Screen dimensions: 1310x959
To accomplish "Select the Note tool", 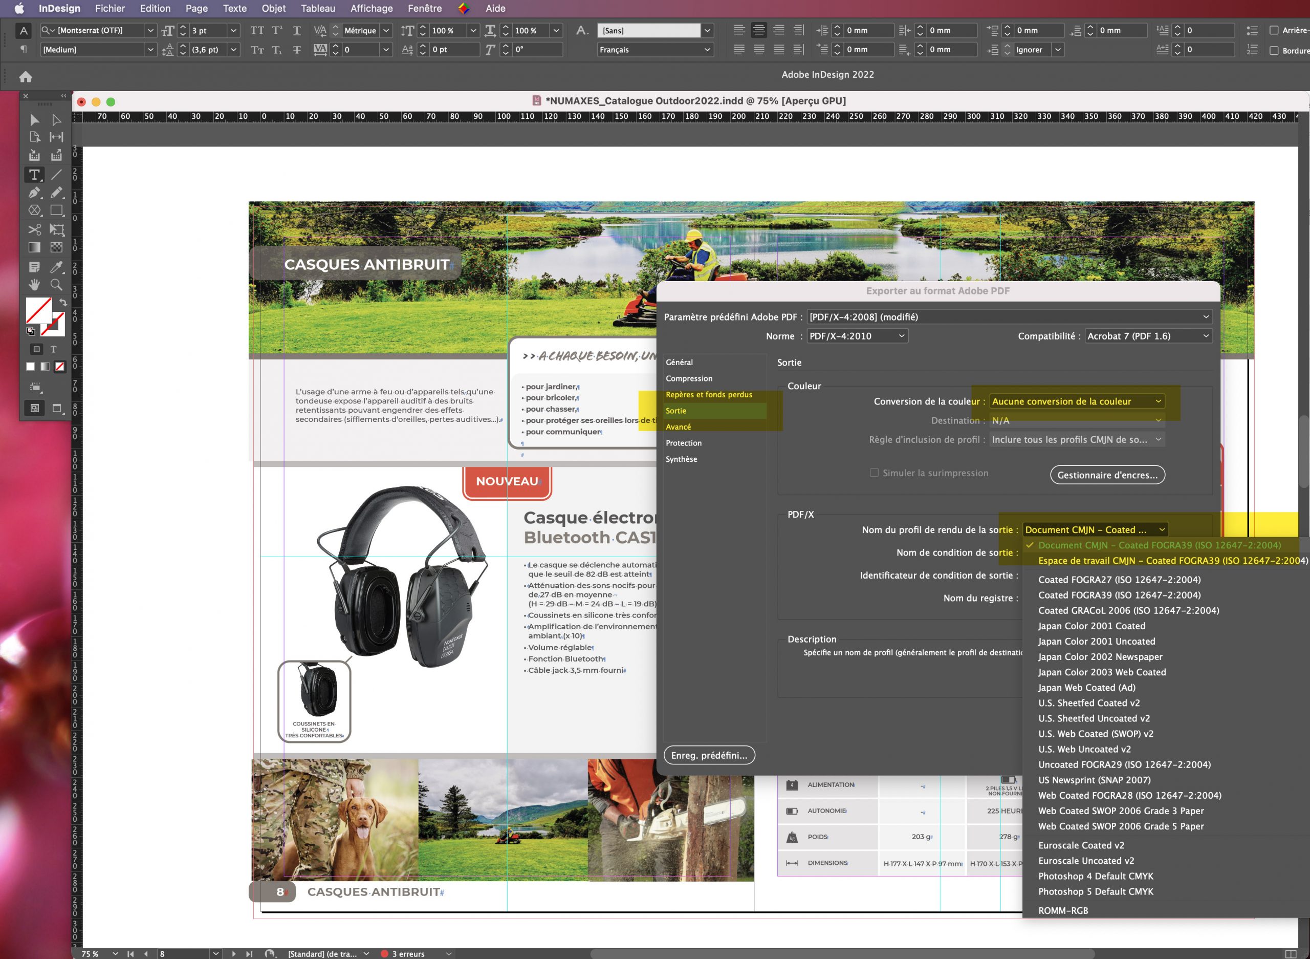I will coord(34,267).
